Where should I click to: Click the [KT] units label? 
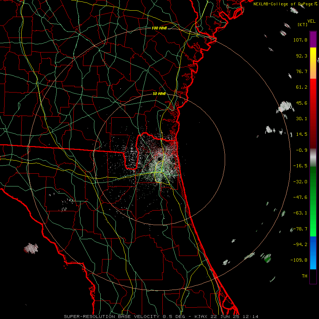302,24
